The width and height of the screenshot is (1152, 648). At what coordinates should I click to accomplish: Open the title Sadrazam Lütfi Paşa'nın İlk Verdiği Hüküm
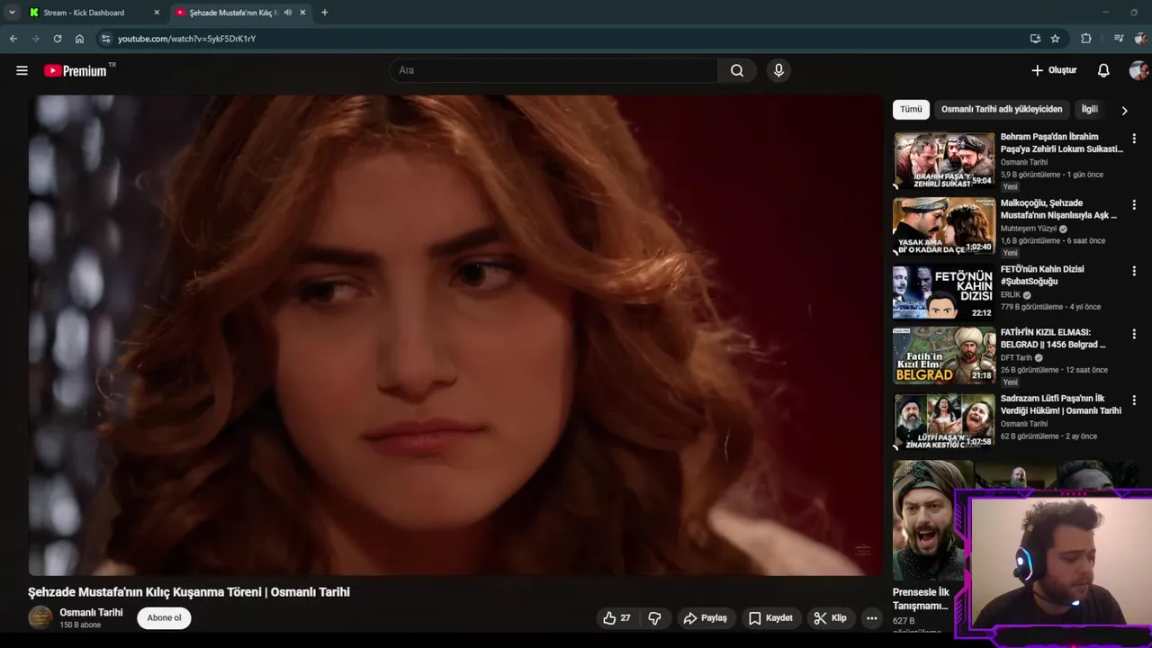pyautogui.click(x=1061, y=404)
